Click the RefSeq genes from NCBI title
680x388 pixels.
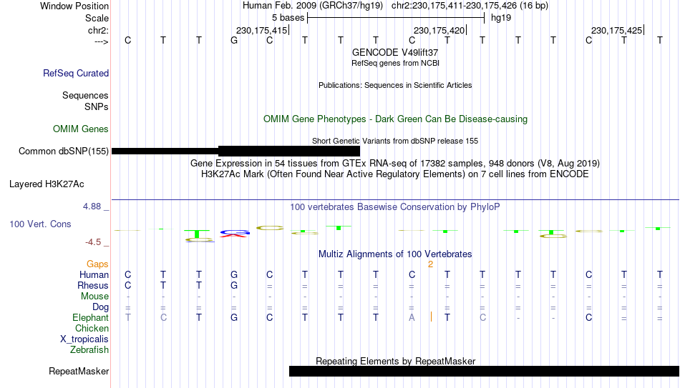pyautogui.click(x=395, y=63)
